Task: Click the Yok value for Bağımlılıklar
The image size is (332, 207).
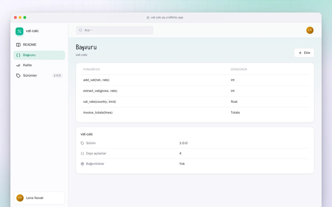Action: pyautogui.click(x=182, y=164)
